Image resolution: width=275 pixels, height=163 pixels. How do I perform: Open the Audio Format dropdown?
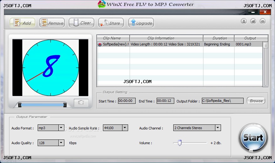61,128
